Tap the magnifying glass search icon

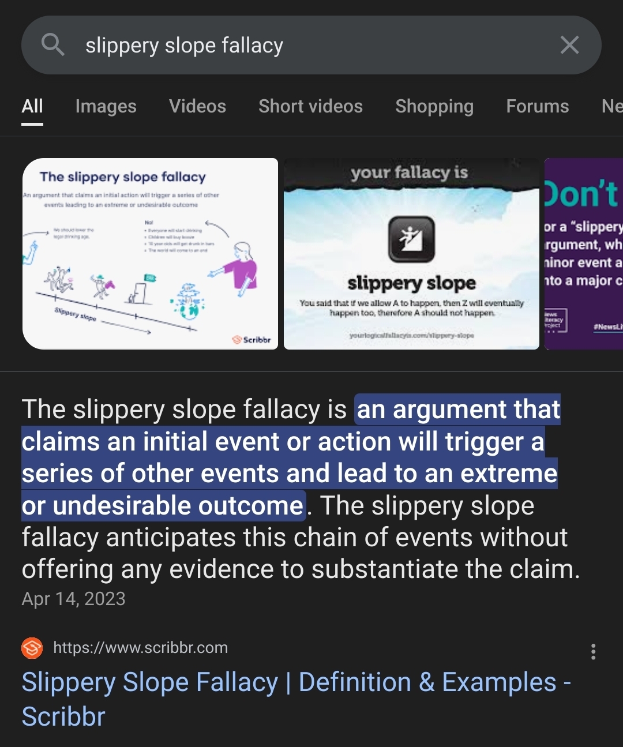tap(53, 44)
